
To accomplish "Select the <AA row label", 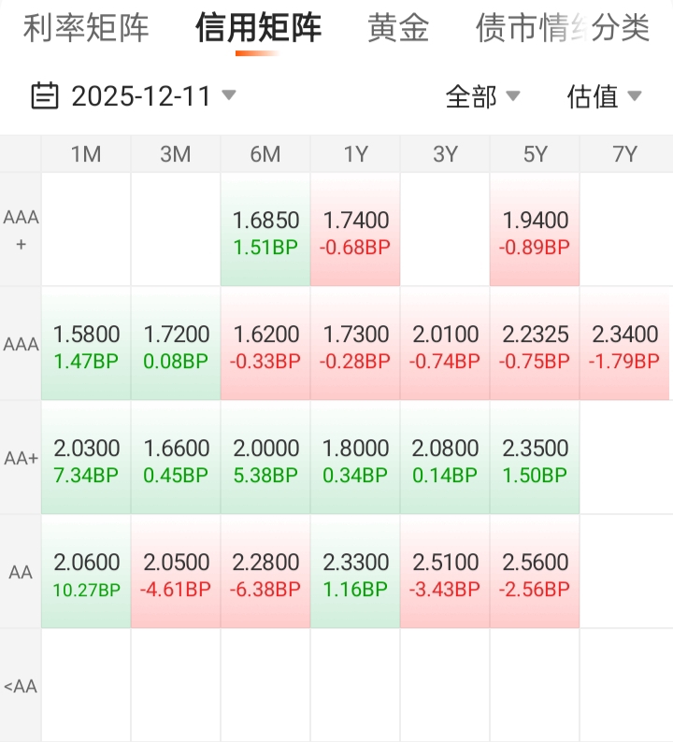I will pos(21,687).
